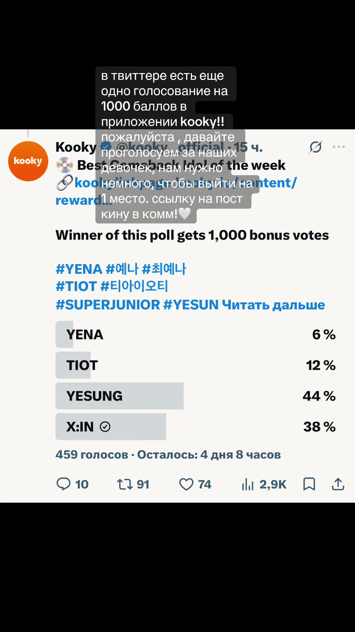Open the share upload icon

[x=338, y=484]
